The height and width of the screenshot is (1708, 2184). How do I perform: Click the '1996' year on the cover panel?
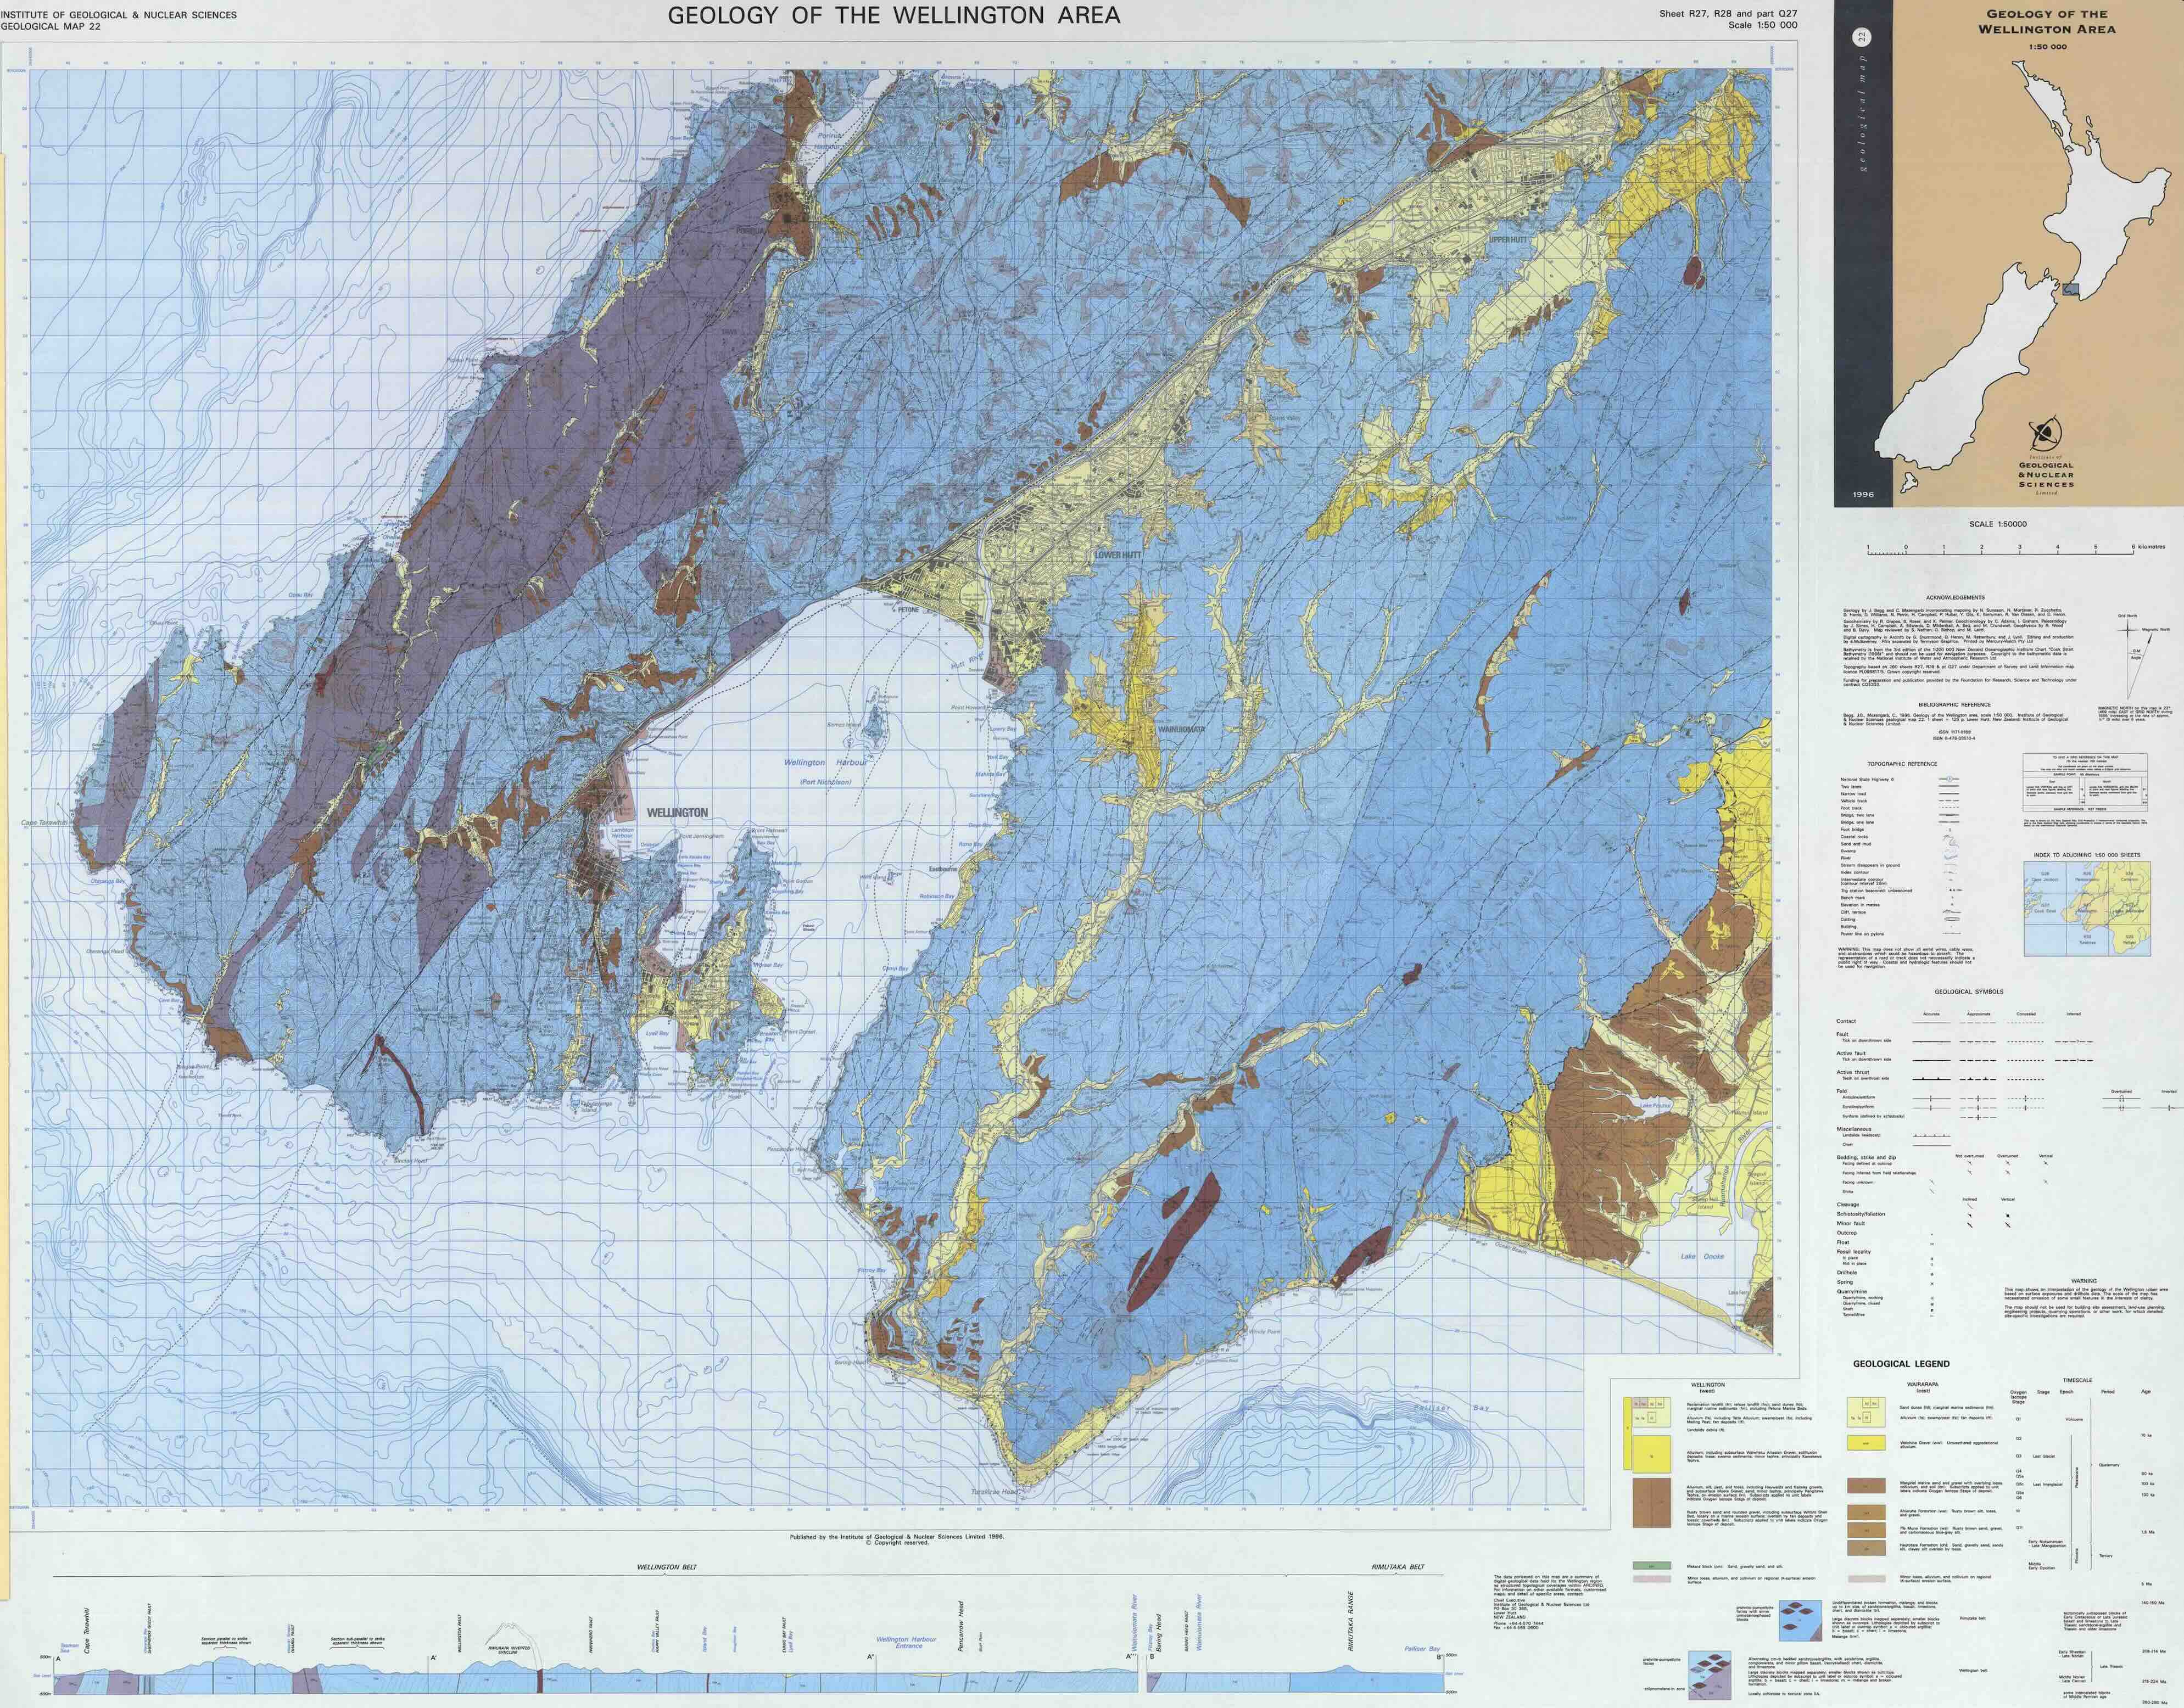pos(1863,494)
